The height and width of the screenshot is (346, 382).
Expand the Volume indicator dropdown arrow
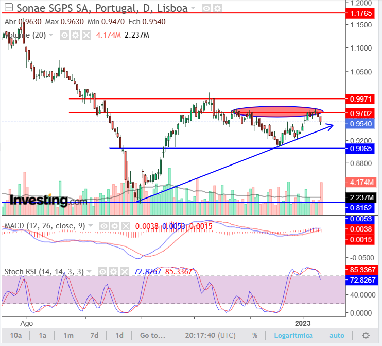click(x=51, y=35)
